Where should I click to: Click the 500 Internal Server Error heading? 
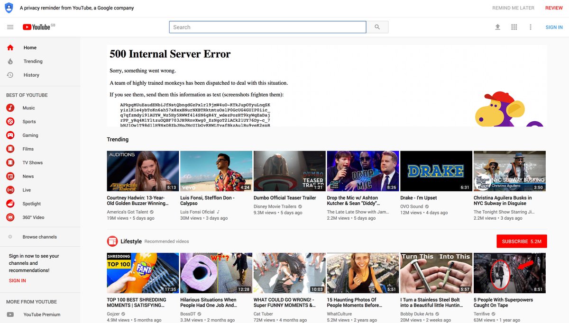[170, 54]
